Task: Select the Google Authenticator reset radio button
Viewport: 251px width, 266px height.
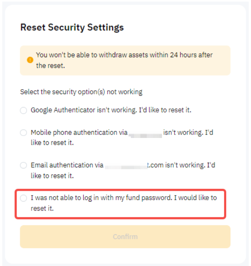Action: point(24,111)
